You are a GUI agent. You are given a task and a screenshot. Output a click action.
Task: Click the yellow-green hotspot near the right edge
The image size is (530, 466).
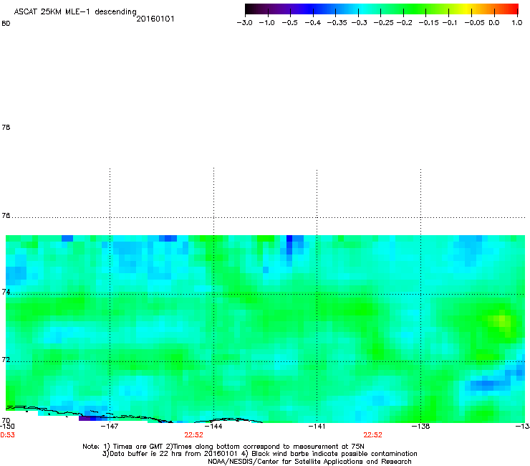point(502,320)
